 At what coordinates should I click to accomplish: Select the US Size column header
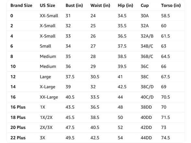pyautogui.click(x=47, y=6)
